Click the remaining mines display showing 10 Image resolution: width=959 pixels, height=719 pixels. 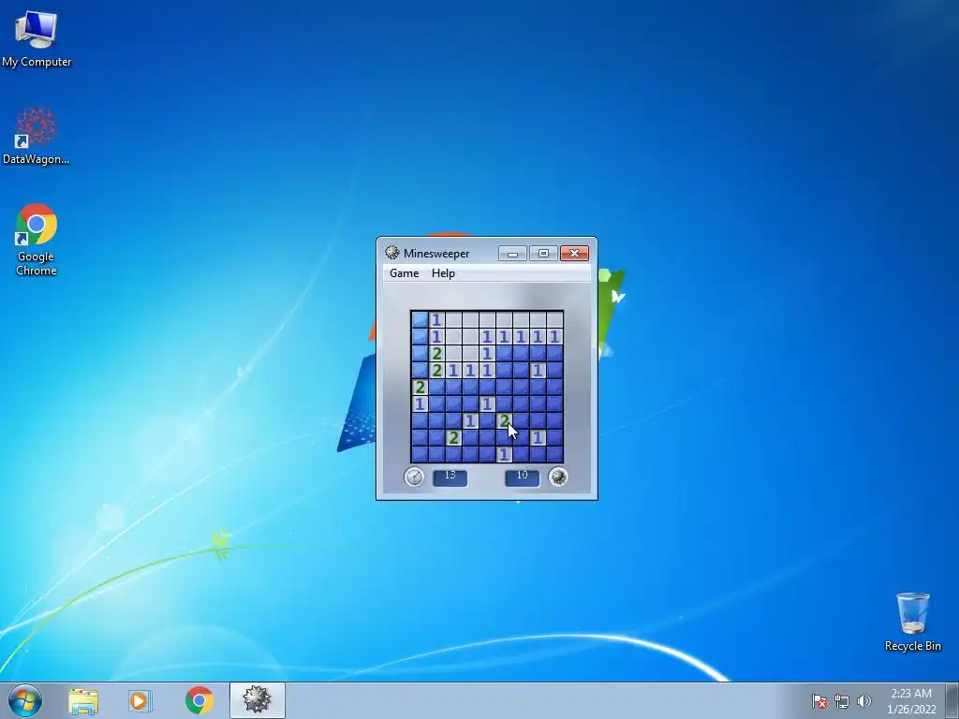coord(523,477)
